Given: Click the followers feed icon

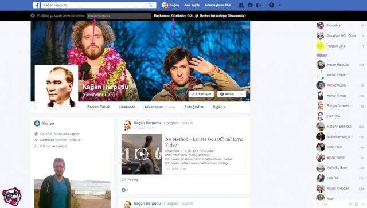Looking at the screenshot, I should click(x=36, y=146).
